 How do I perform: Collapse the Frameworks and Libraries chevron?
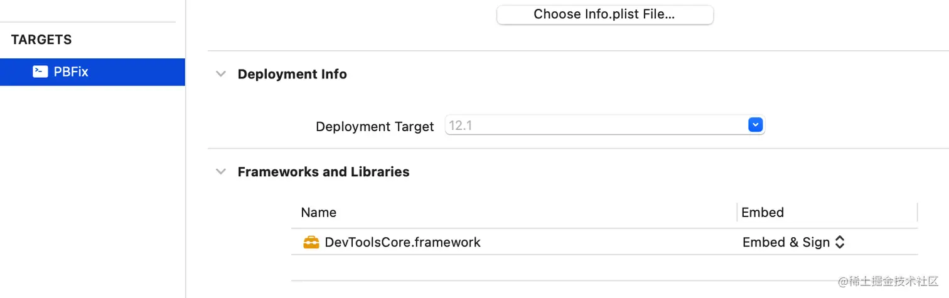[x=220, y=172]
